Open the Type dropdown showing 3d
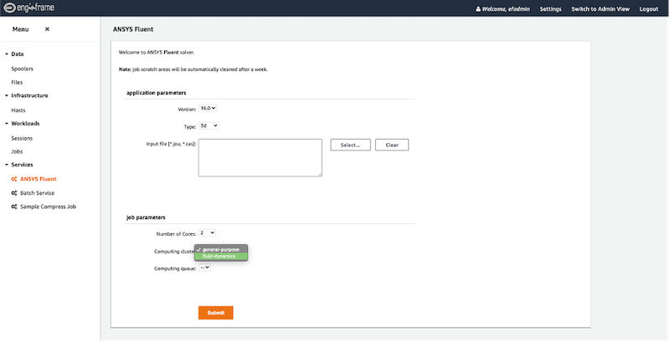The image size is (670, 342). click(209, 125)
